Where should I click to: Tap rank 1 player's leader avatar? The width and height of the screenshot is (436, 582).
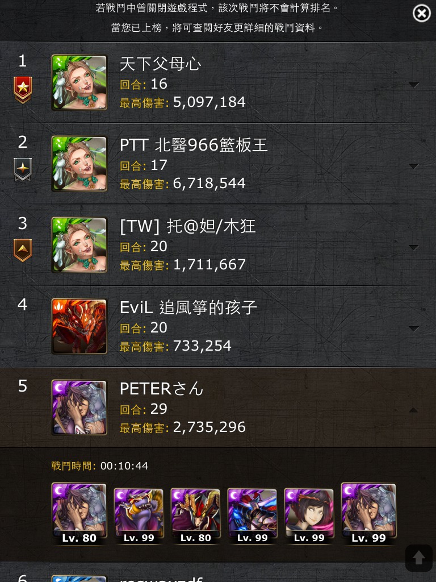point(79,82)
